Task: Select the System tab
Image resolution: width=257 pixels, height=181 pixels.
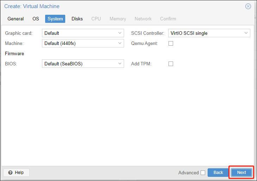Action: coord(55,19)
